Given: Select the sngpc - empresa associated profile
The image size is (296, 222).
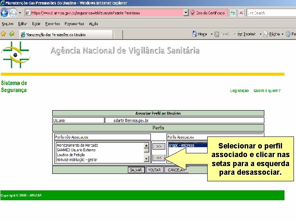Looking at the screenshot, I should pyautogui.click(x=187, y=145).
